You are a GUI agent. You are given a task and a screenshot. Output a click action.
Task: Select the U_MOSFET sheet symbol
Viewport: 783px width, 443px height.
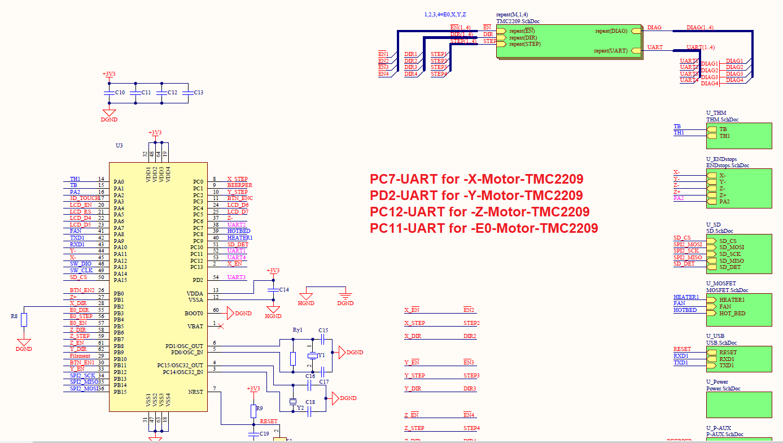tap(739, 309)
